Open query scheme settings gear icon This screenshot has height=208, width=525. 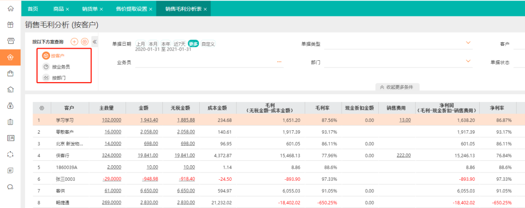85,42
